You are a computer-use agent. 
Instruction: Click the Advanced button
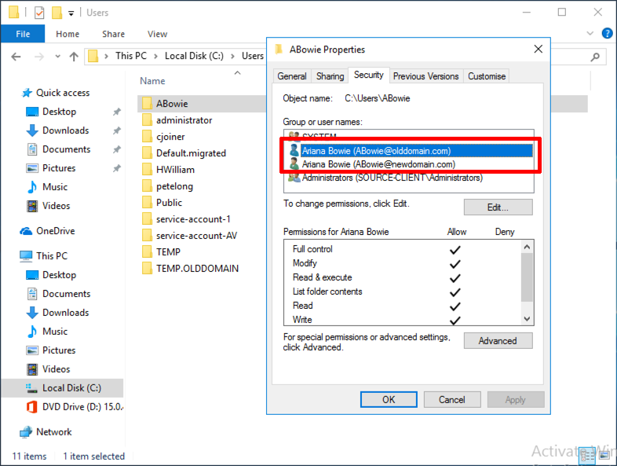pyautogui.click(x=498, y=341)
